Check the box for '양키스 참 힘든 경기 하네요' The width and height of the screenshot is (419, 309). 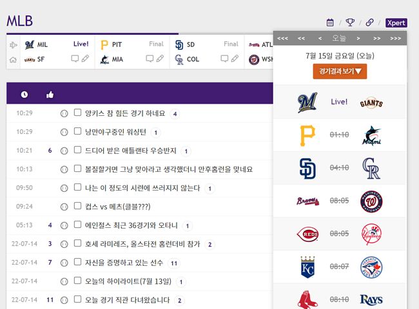[x=77, y=113]
